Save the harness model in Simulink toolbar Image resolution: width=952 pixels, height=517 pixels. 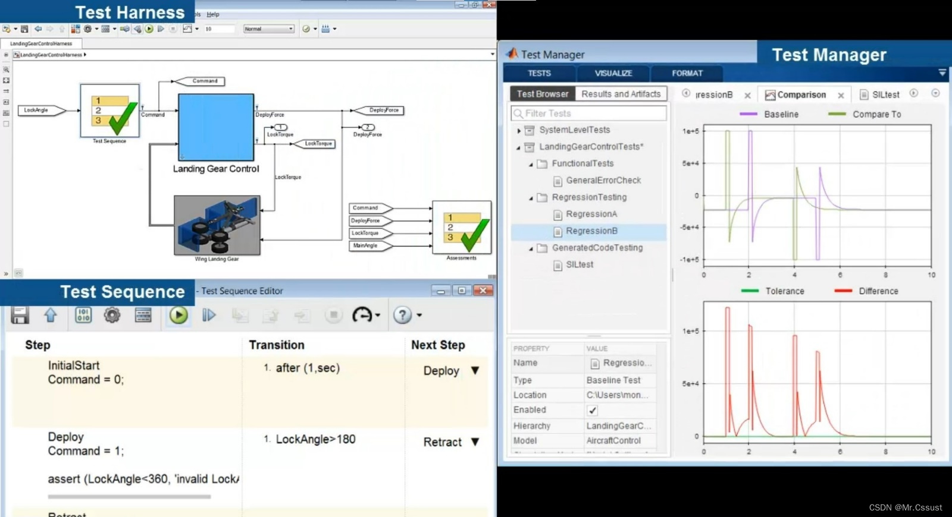pos(24,29)
